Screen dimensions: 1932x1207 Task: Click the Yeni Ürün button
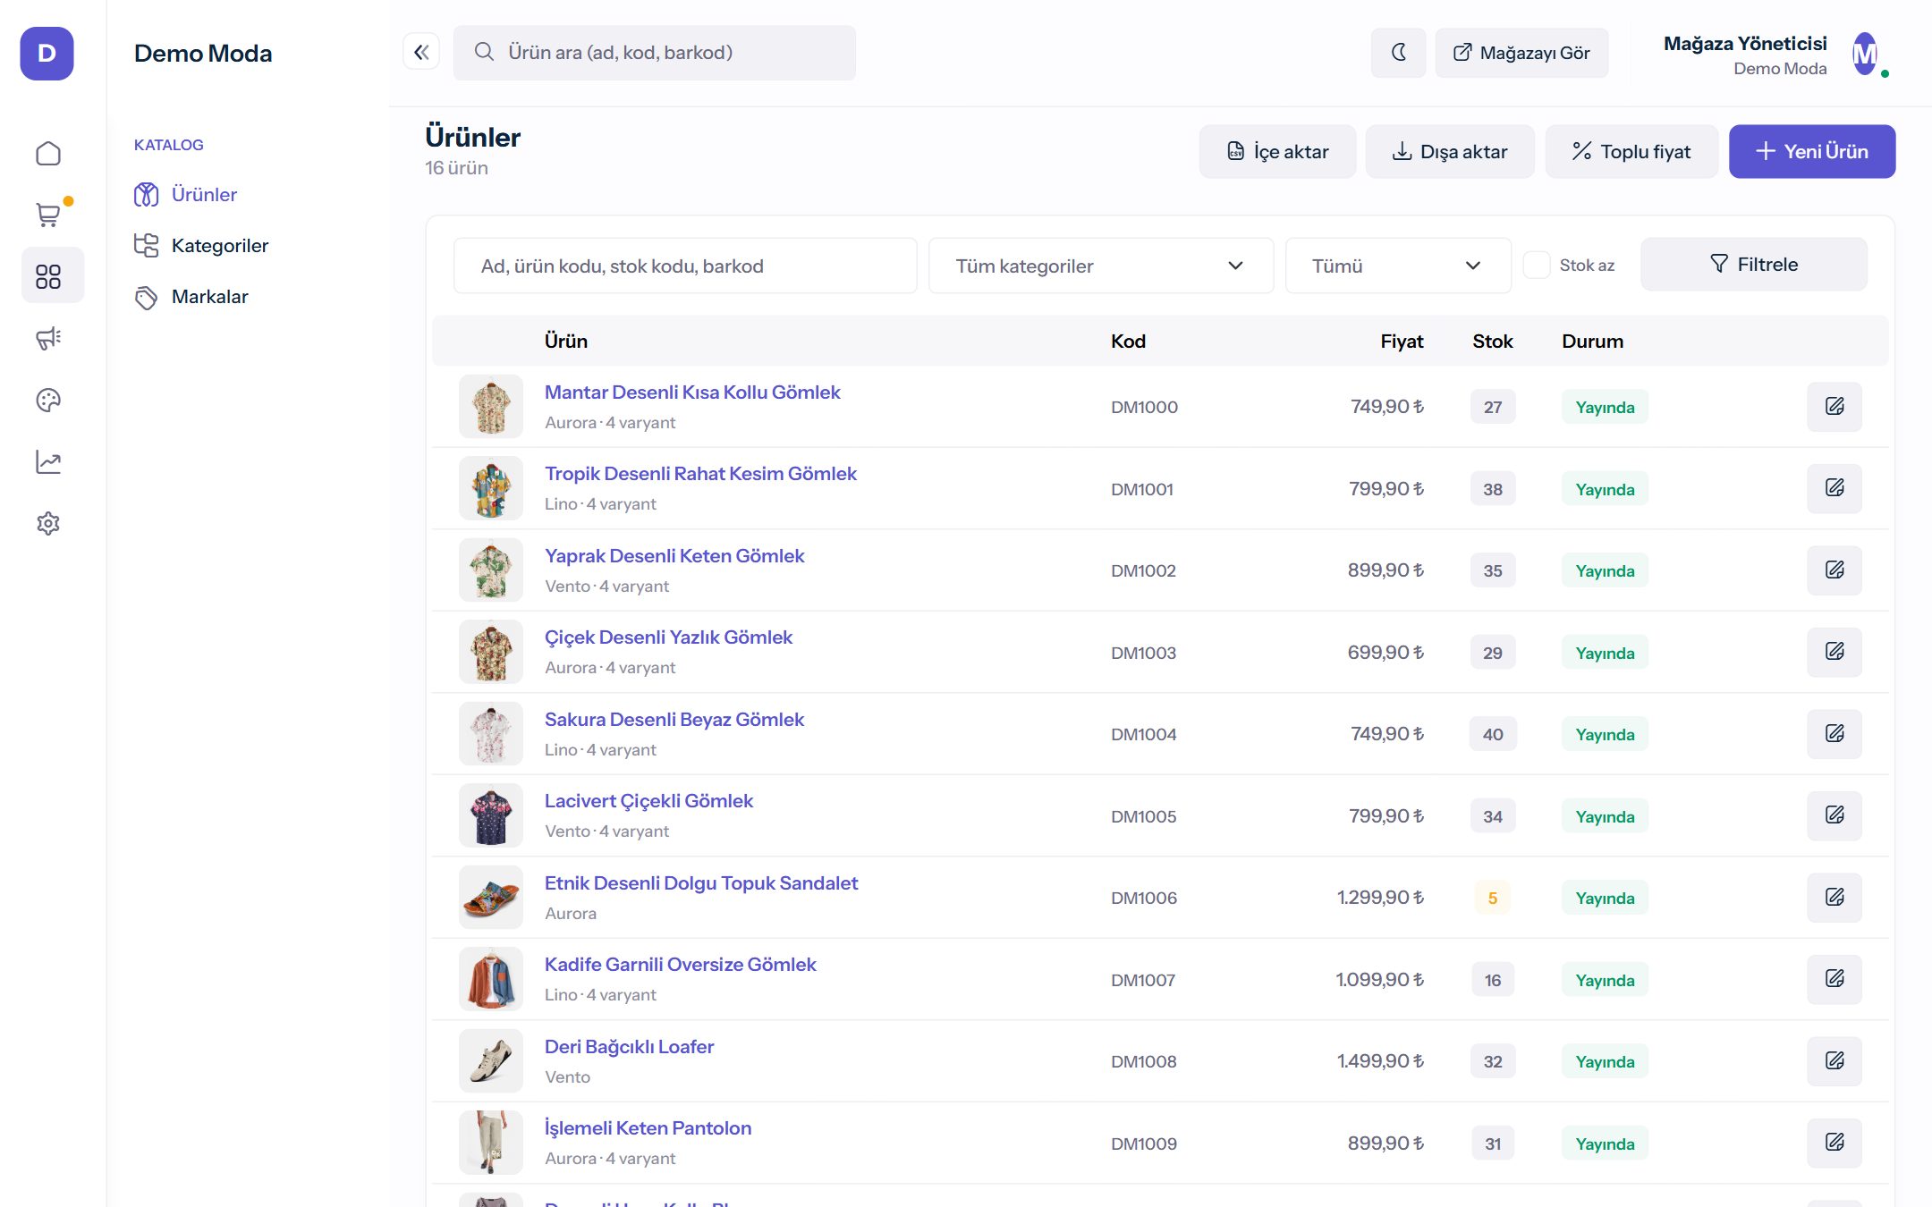pos(1812,151)
